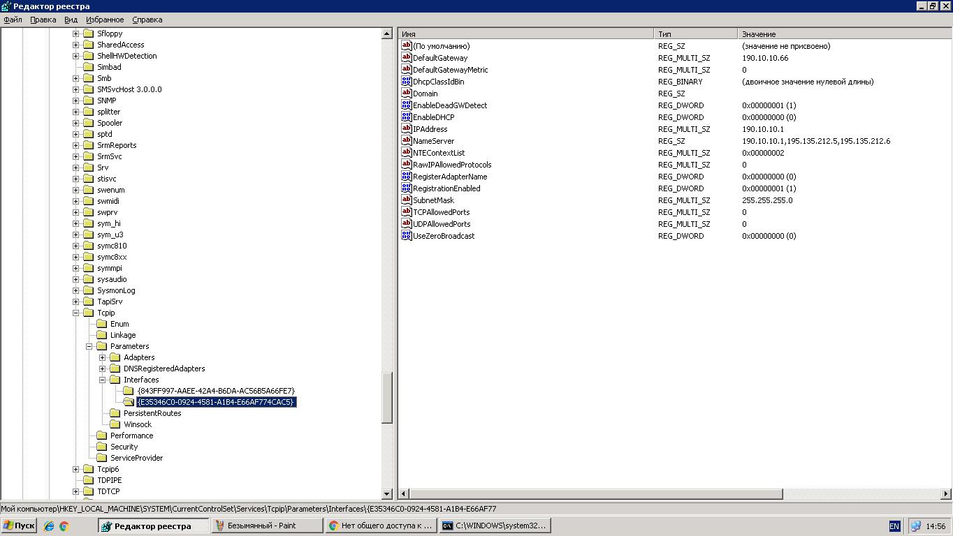Expand the Spooler key
Image resolution: width=953 pixels, height=536 pixels.
tap(75, 123)
